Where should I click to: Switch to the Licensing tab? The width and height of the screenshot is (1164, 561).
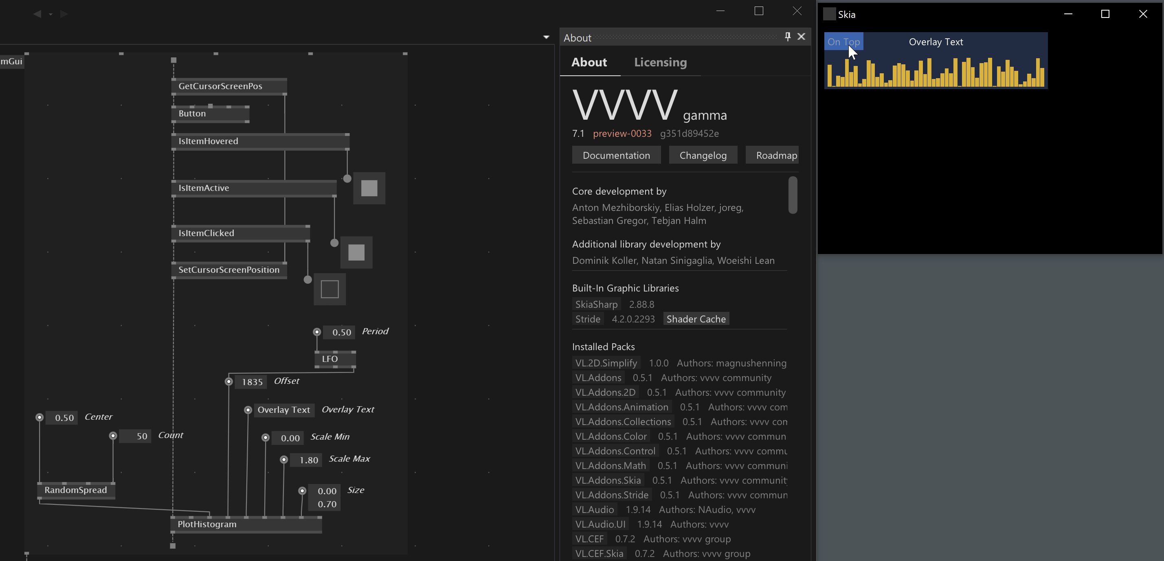pos(660,62)
